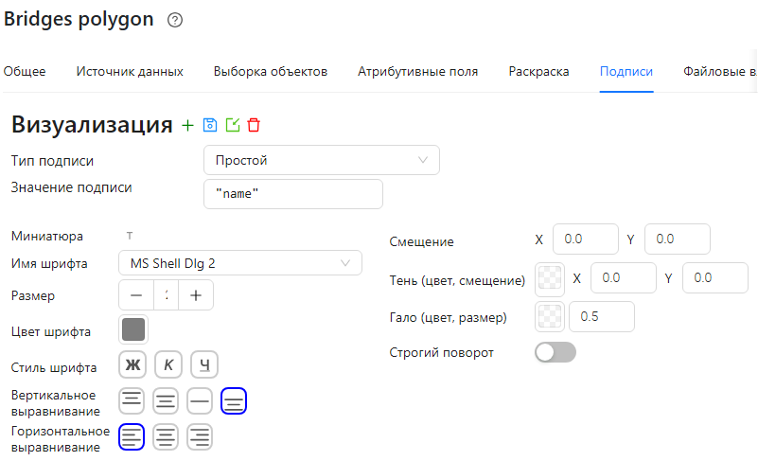Choose right horizontal alignment

coord(200,436)
